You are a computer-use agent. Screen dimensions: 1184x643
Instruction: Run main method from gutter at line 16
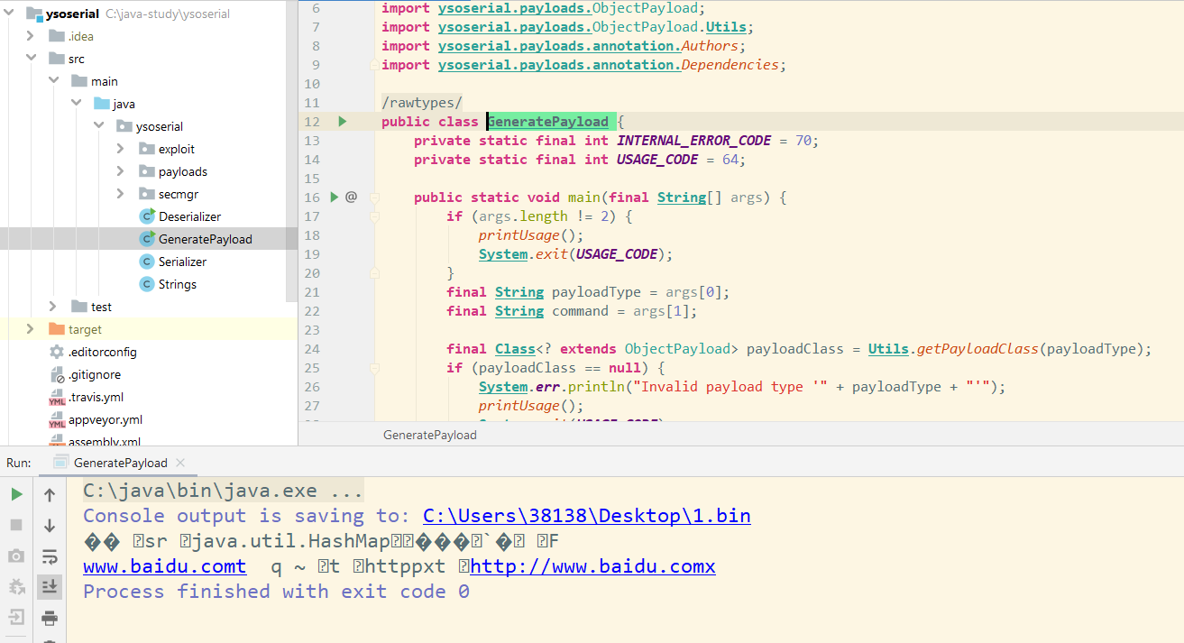point(335,197)
